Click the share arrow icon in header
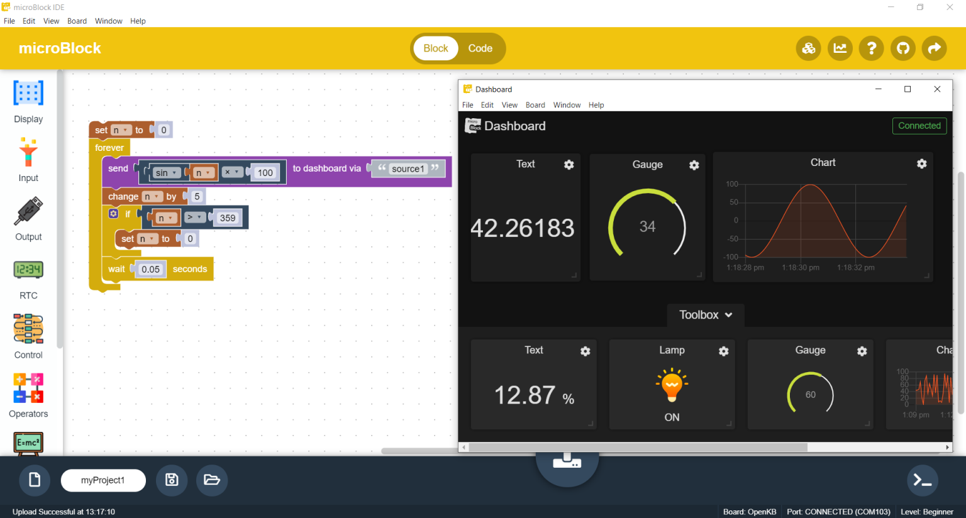966x518 pixels. point(934,48)
